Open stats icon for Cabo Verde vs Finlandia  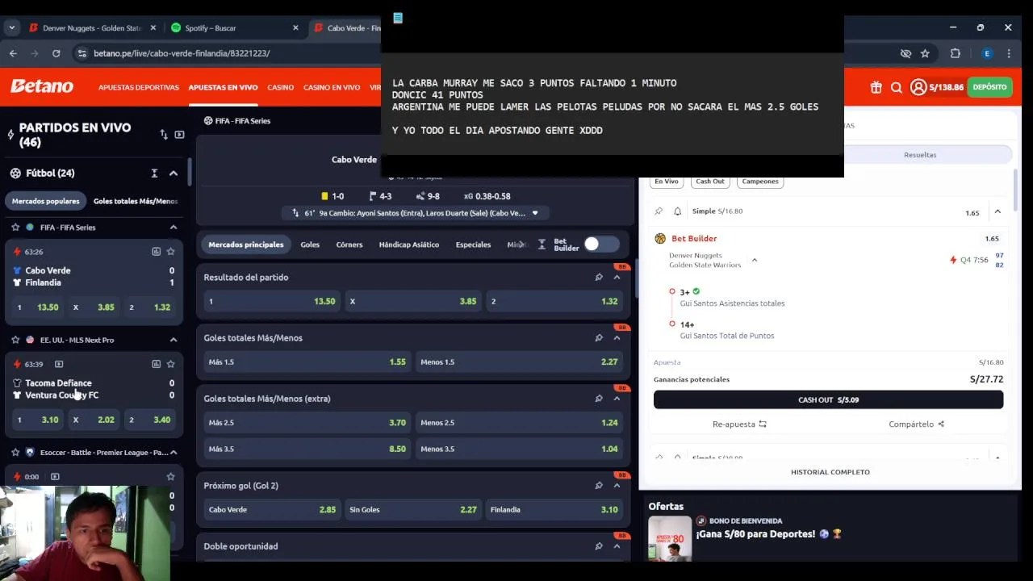click(x=156, y=252)
